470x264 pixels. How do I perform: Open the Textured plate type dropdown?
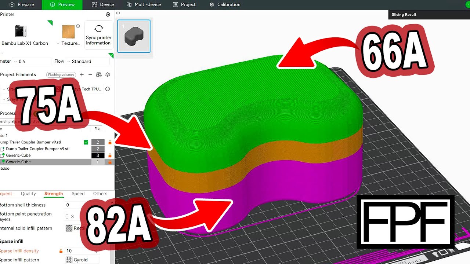click(x=69, y=43)
